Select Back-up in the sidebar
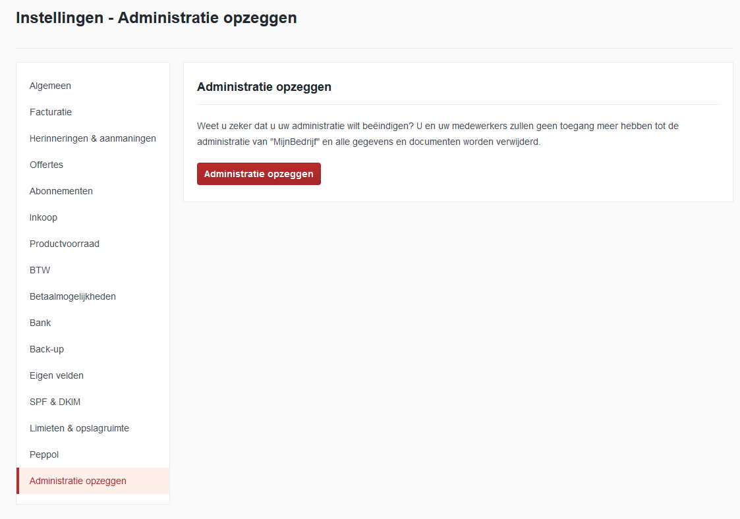740x519 pixels. 47,349
